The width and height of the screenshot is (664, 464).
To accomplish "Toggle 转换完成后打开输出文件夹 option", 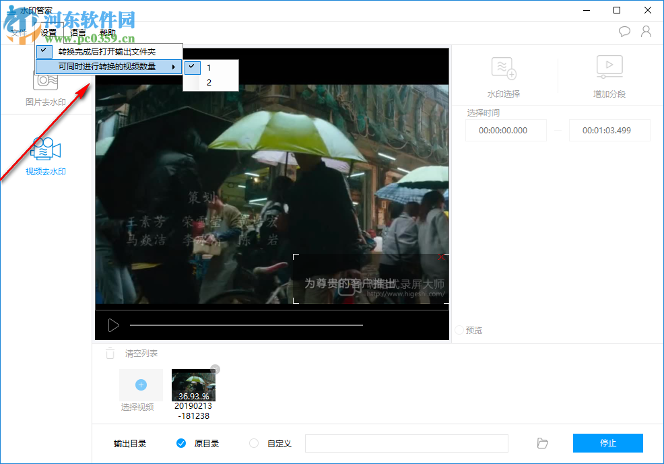I will click(x=109, y=52).
